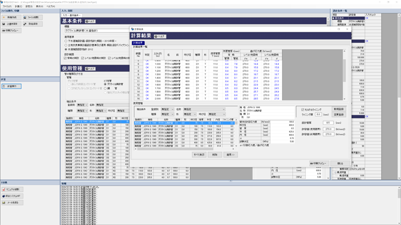Click the 許容値(終局限界) input field
401x225 pixels.
point(328,134)
